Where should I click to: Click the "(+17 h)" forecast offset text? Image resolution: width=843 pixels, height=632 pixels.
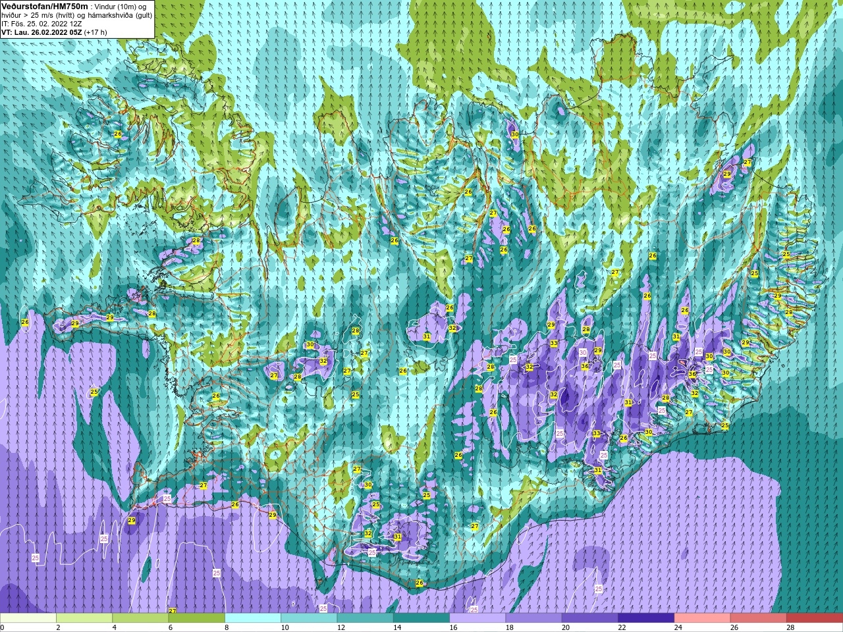point(95,32)
